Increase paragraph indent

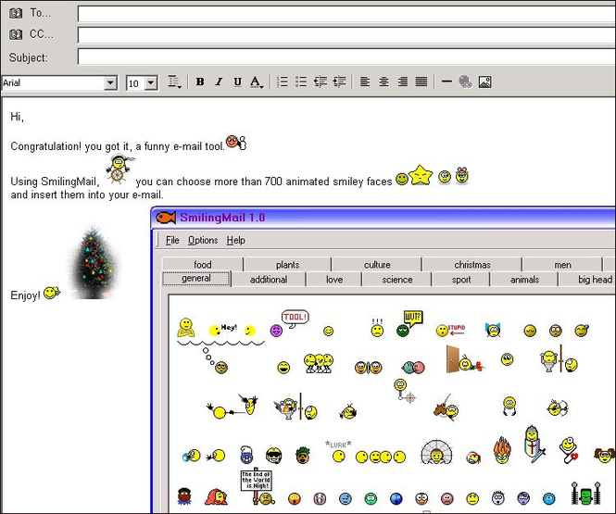pyautogui.click(x=339, y=81)
